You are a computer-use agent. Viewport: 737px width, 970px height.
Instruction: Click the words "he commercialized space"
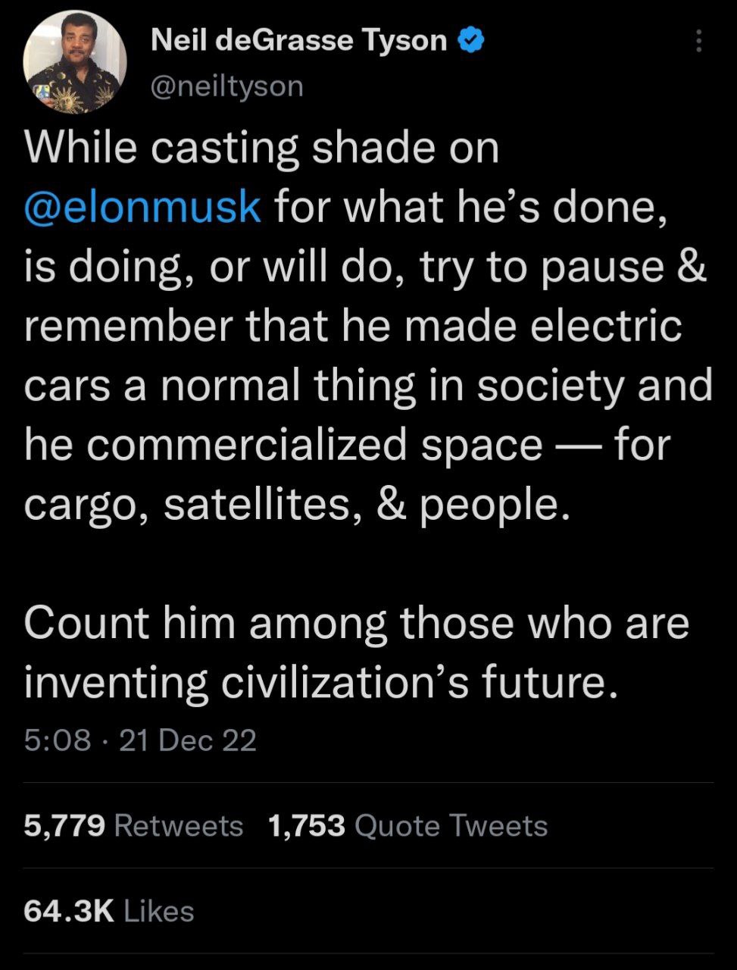point(283,445)
